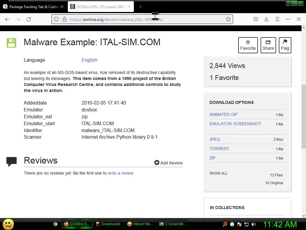Viewport: 306px width, 230px height.
Task: Click Add Review
Action: coord(169,163)
